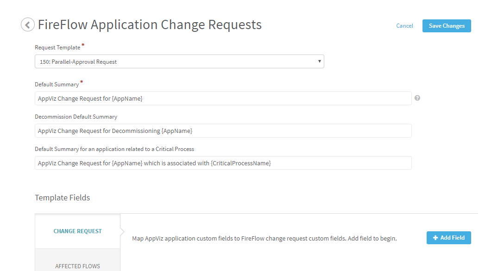Click the Decommission Default Summary input
Image resolution: width=498 pixels, height=271 pixels.
click(223, 131)
